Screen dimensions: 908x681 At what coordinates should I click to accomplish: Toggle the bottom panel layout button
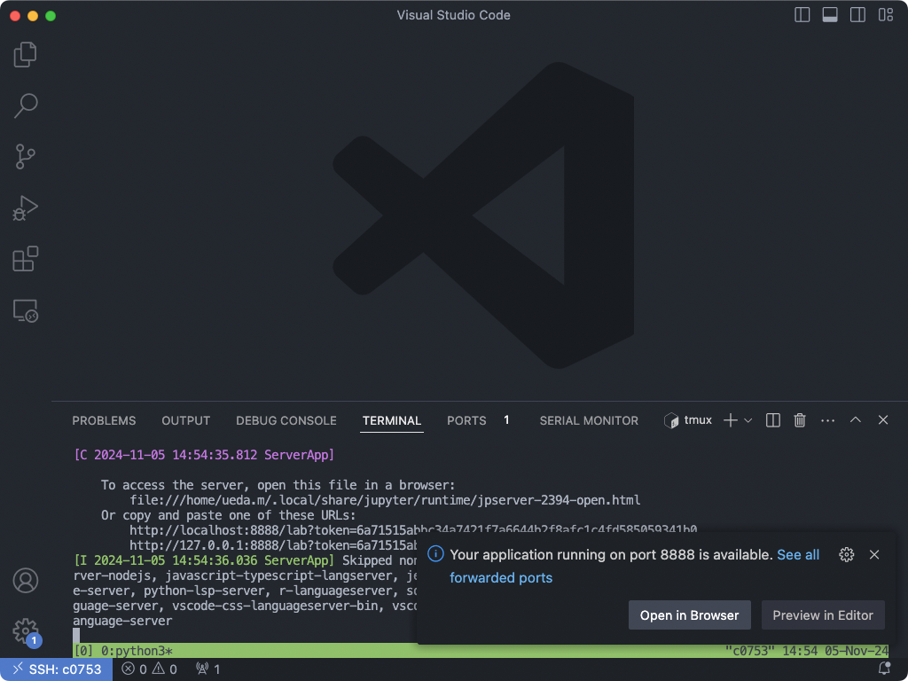coord(830,15)
